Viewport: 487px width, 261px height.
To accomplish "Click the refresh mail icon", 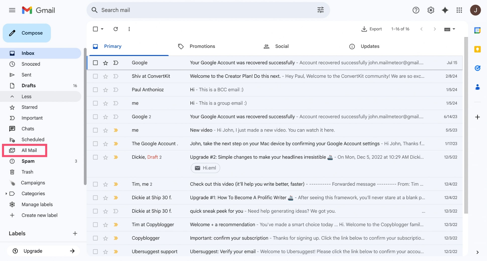I will click(x=115, y=29).
